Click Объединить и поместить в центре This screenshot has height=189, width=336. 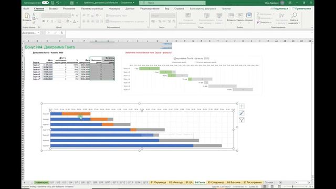point(127,22)
